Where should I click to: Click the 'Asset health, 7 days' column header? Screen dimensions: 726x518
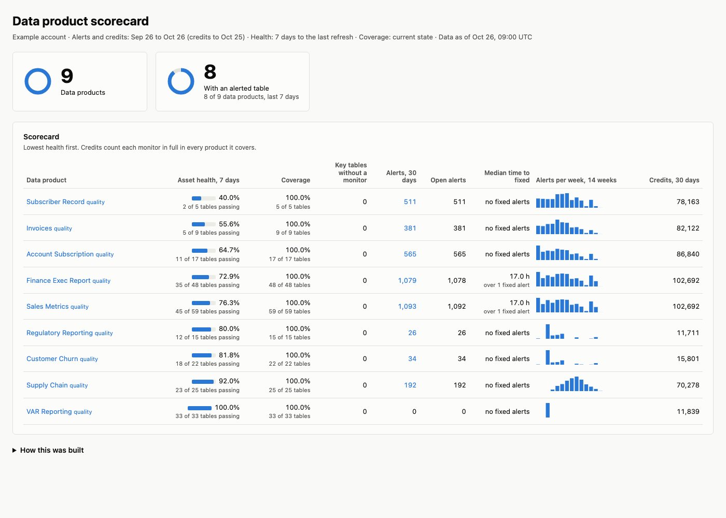coord(208,180)
